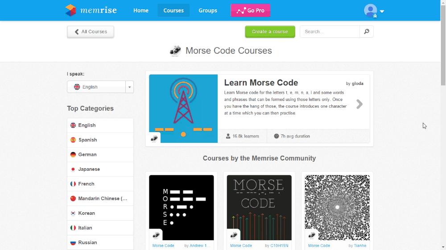Screen dimensions: 446x250
Task: Click the search magnifier icon
Action: click(367, 32)
